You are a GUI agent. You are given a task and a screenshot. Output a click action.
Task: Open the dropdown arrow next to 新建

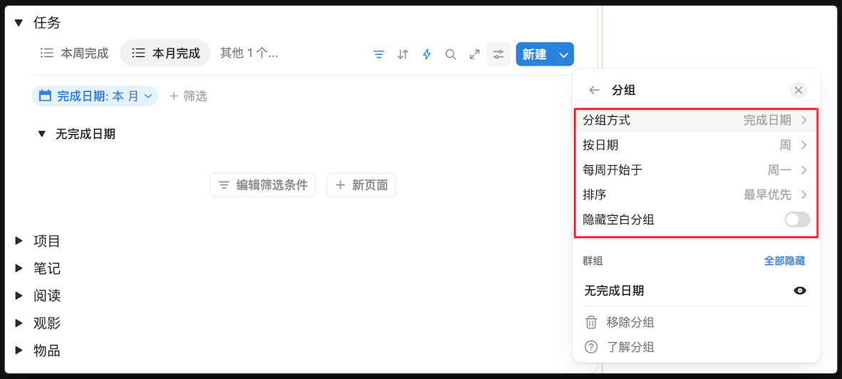tap(564, 54)
